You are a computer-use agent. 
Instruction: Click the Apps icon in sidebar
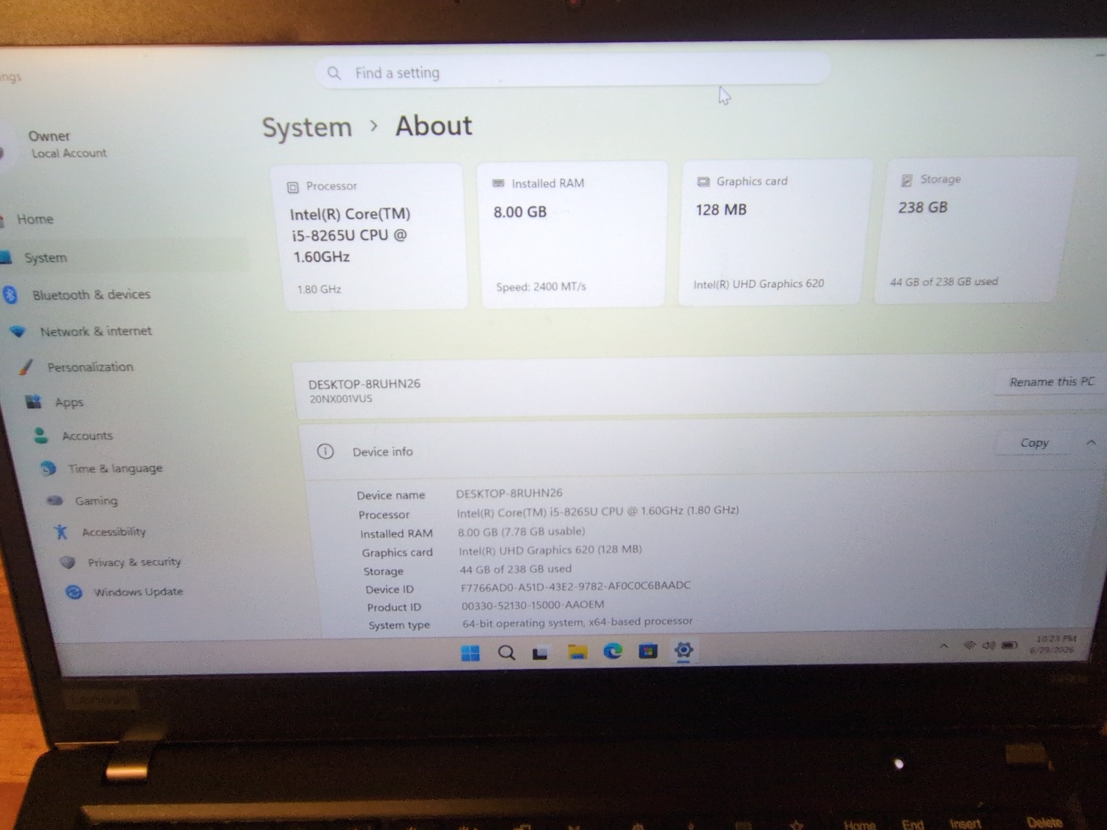pyautogui.click(x=33, y=402)
